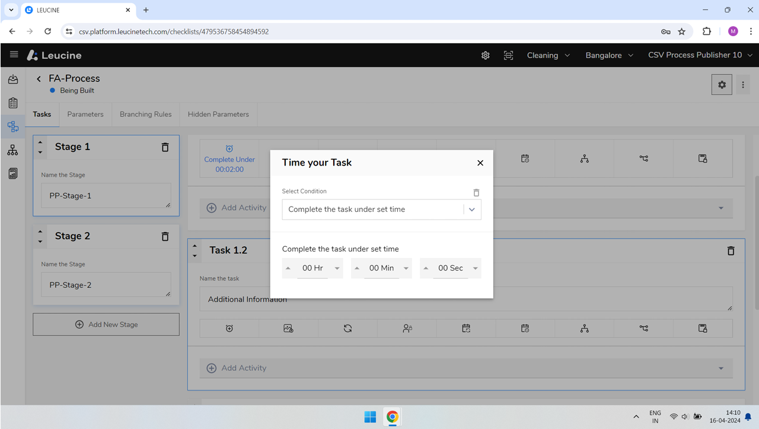Switch to the Hidden Parameters tab
Viewport: 759px width, 429px height.
tap(218, 115)
